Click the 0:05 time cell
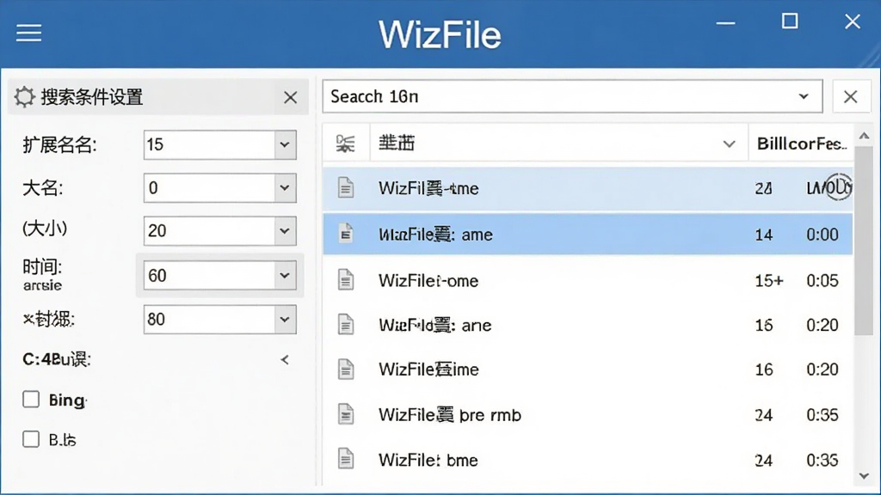This screenshot has height=495, width=881. pos(822,281)
